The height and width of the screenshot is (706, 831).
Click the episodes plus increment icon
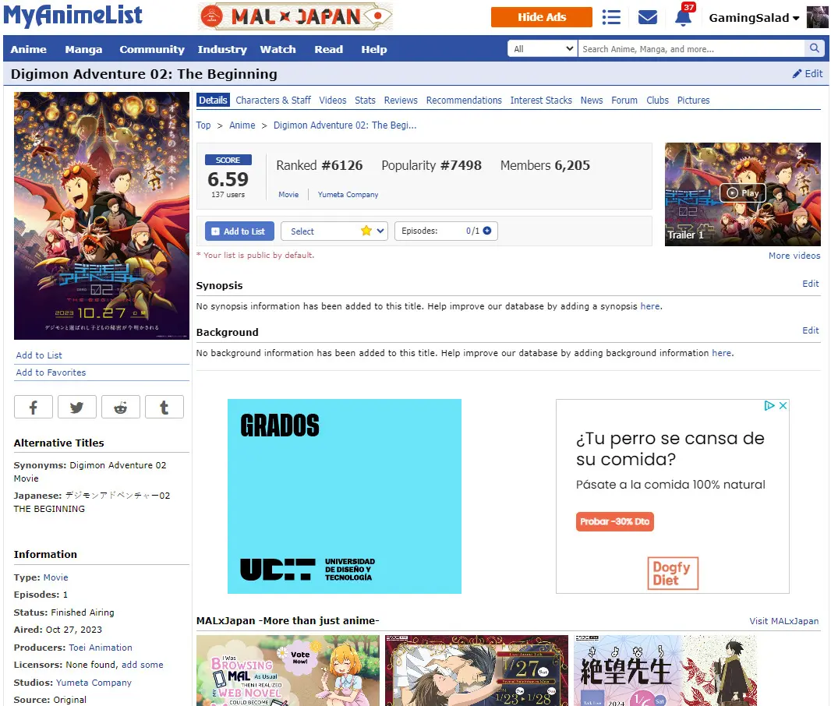tap(487, 231)
